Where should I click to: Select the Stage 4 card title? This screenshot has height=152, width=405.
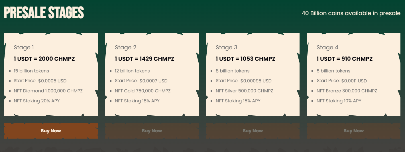point(327,47)
